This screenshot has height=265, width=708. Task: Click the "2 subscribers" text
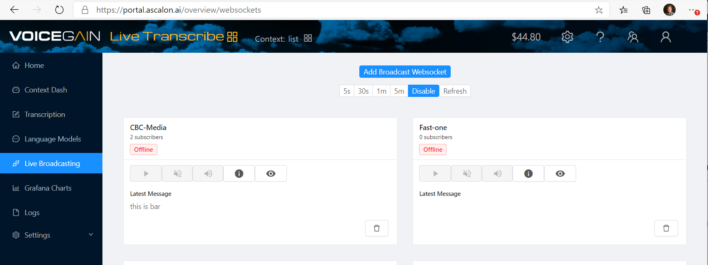(x=147, y=137)
